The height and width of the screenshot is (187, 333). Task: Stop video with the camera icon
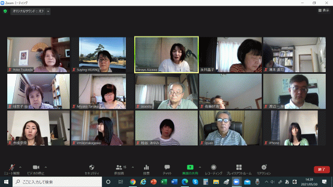point(36,167)
